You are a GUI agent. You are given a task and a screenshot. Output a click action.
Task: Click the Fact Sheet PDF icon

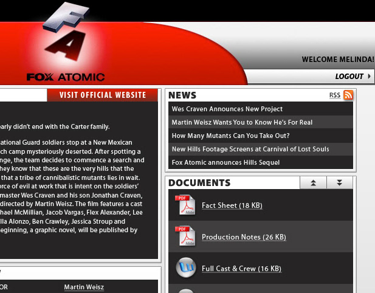[x=185, y=205]
